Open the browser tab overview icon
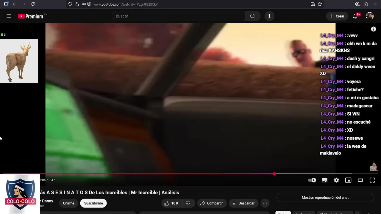Image resolution: width=381 pixels, height=214 pixels. coord(6,4)
